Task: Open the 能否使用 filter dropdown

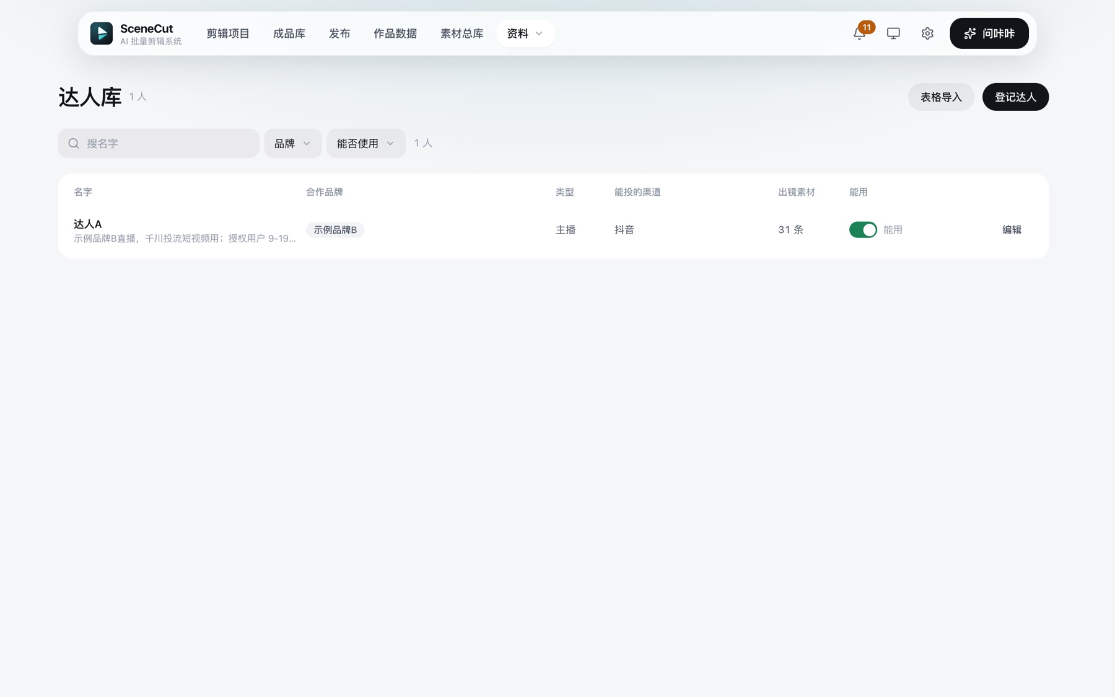Action: (366, 144)
